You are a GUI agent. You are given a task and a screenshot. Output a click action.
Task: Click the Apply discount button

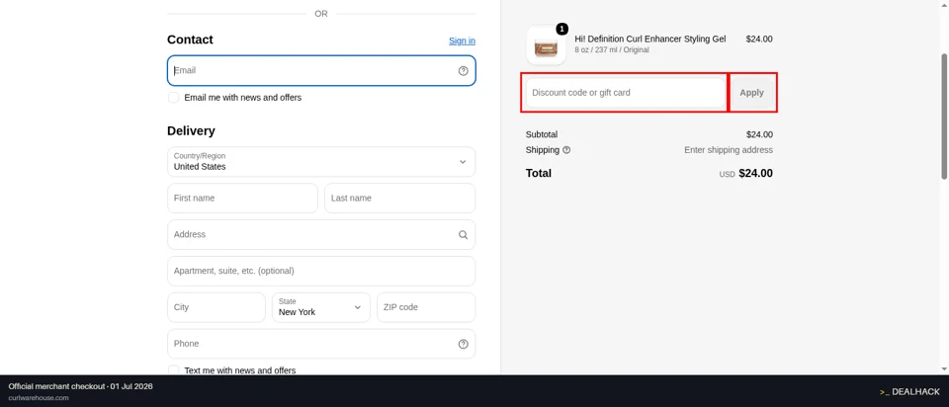point(751,93)
